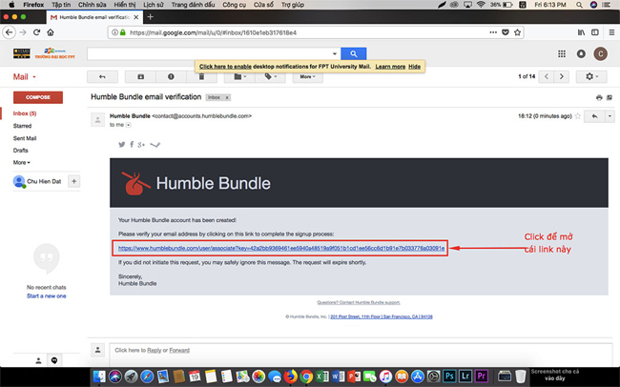Click Gmail search magnifier button
Viewport: 620px width, 387px height.
coord(354,53)
